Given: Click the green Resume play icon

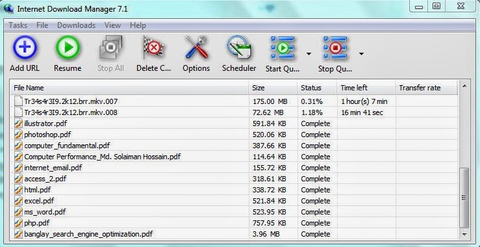Looking at the screenshot, I should pyautogui.click(x=68, y=47).
